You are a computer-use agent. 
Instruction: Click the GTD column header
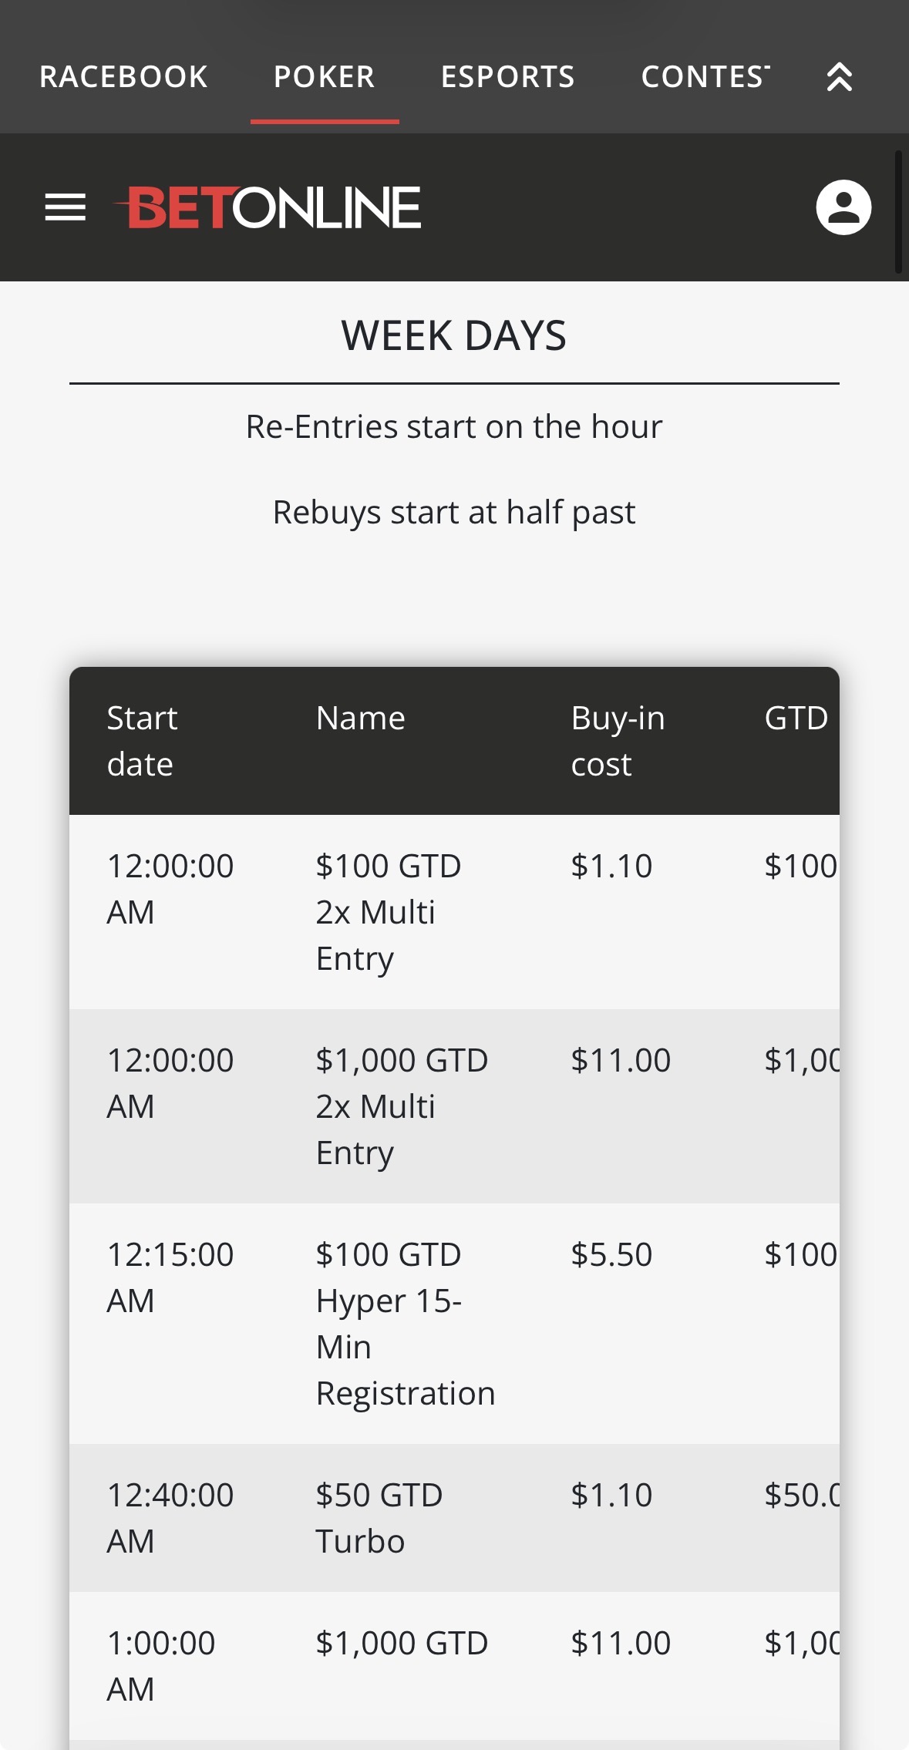pos(796,718)
